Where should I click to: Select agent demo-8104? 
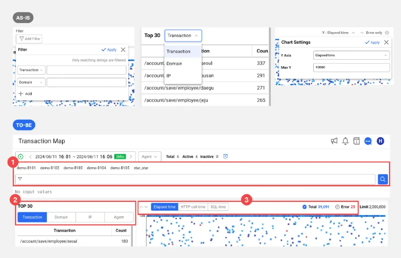pos(96,168)
